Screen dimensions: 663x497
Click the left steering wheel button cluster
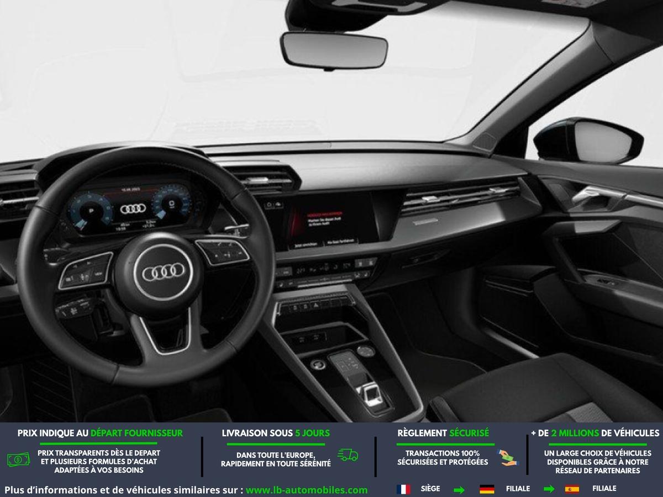click(x=86, y=271)
